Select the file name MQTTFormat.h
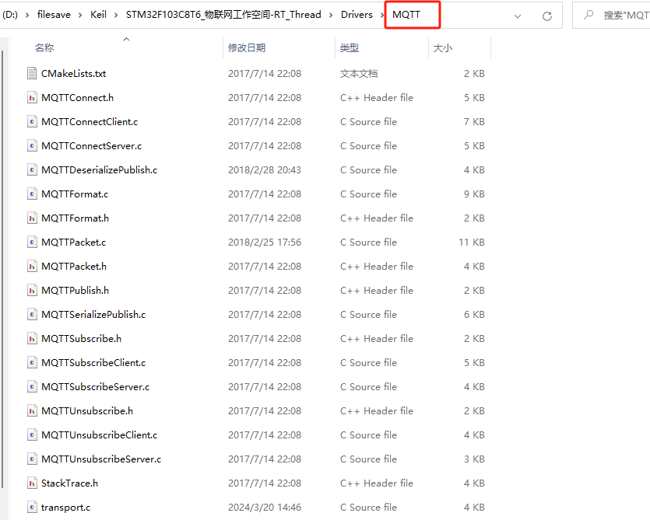Image resolution: width=650 pixels, height=520 pixels. pos(75,218)
